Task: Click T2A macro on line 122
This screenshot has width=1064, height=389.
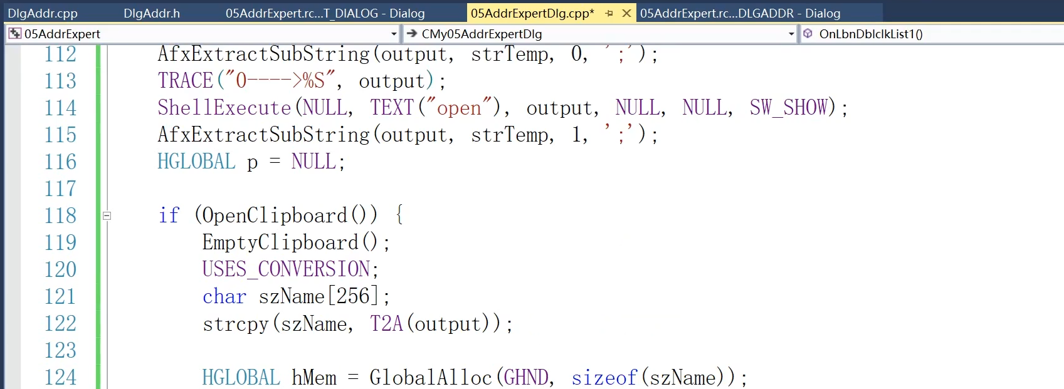Action: pos(386,324)
